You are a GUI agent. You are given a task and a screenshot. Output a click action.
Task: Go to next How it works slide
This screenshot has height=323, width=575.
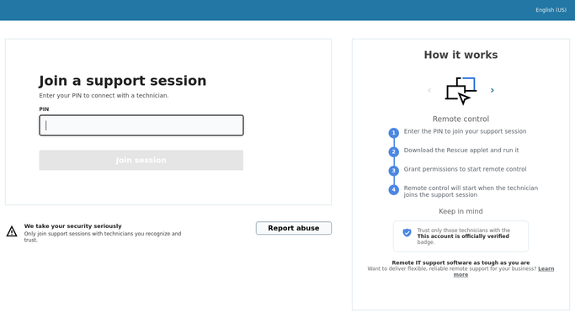492,90
